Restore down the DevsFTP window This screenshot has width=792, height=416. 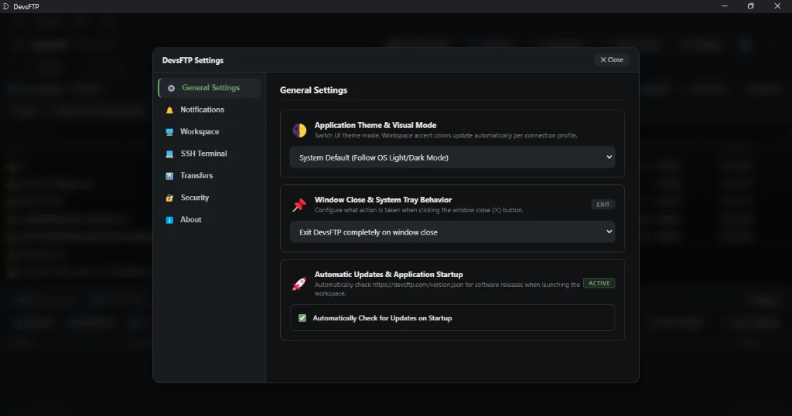[751, 6]
